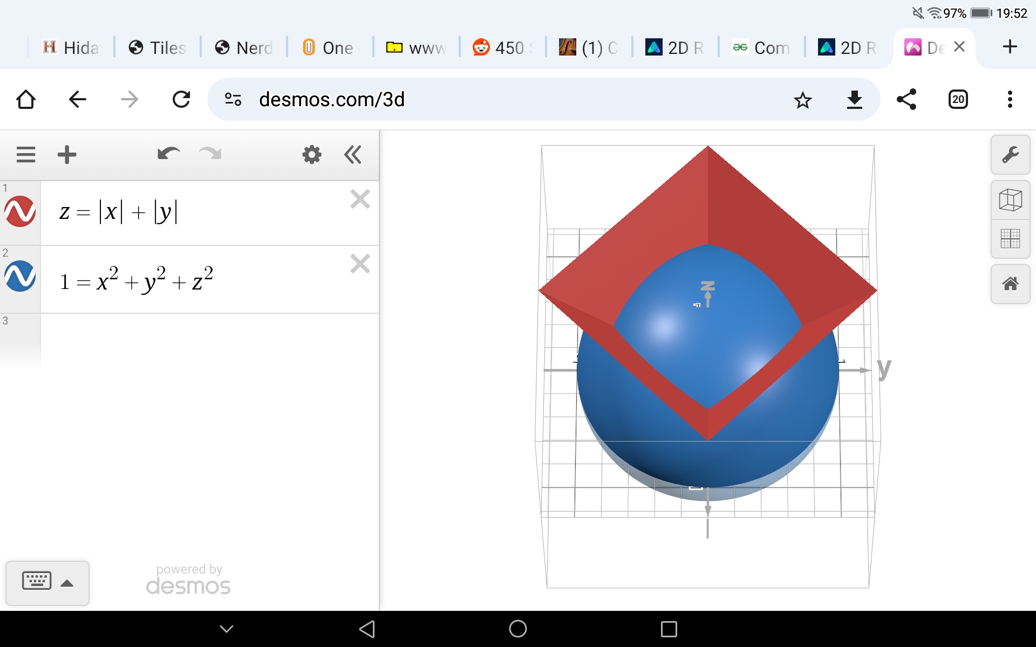
Task: Open hamburger menu in expression panel
Action: pos(26,155)
